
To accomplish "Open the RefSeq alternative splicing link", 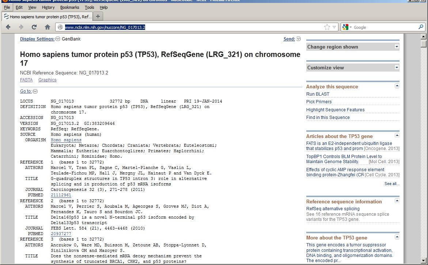I will (333, 209).
